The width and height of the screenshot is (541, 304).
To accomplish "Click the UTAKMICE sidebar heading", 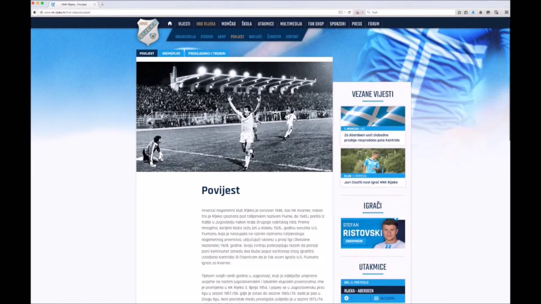I will (372, 267).
